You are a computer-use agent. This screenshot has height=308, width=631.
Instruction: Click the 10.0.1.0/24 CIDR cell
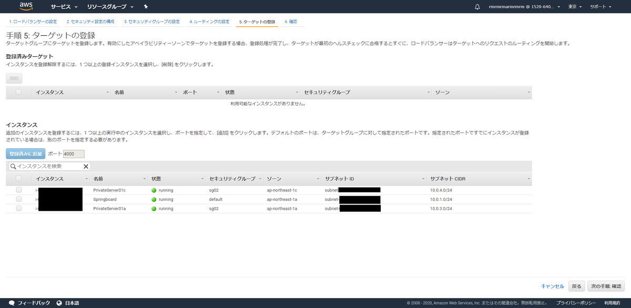(441, 200)
